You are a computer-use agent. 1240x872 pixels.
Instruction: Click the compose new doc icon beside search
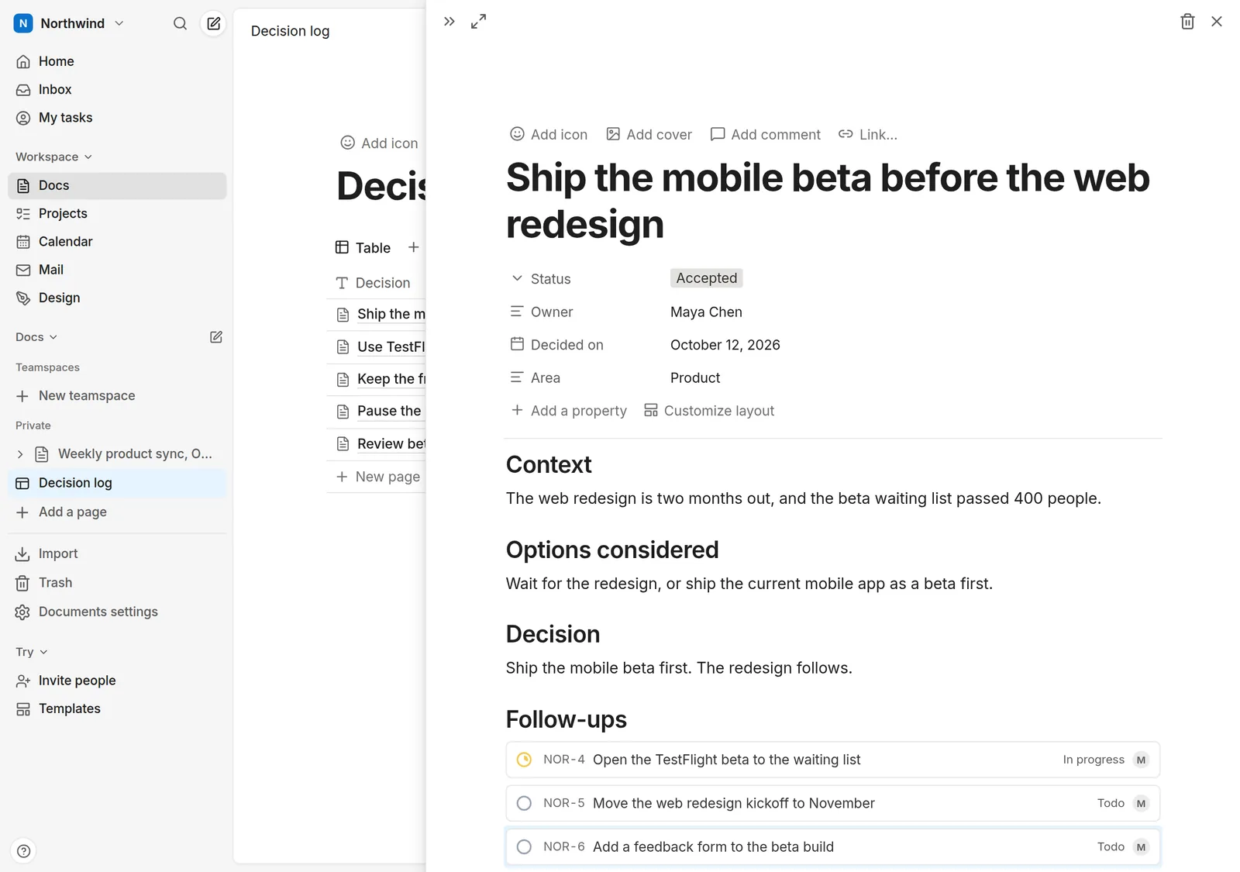click(x=213, y=23)
